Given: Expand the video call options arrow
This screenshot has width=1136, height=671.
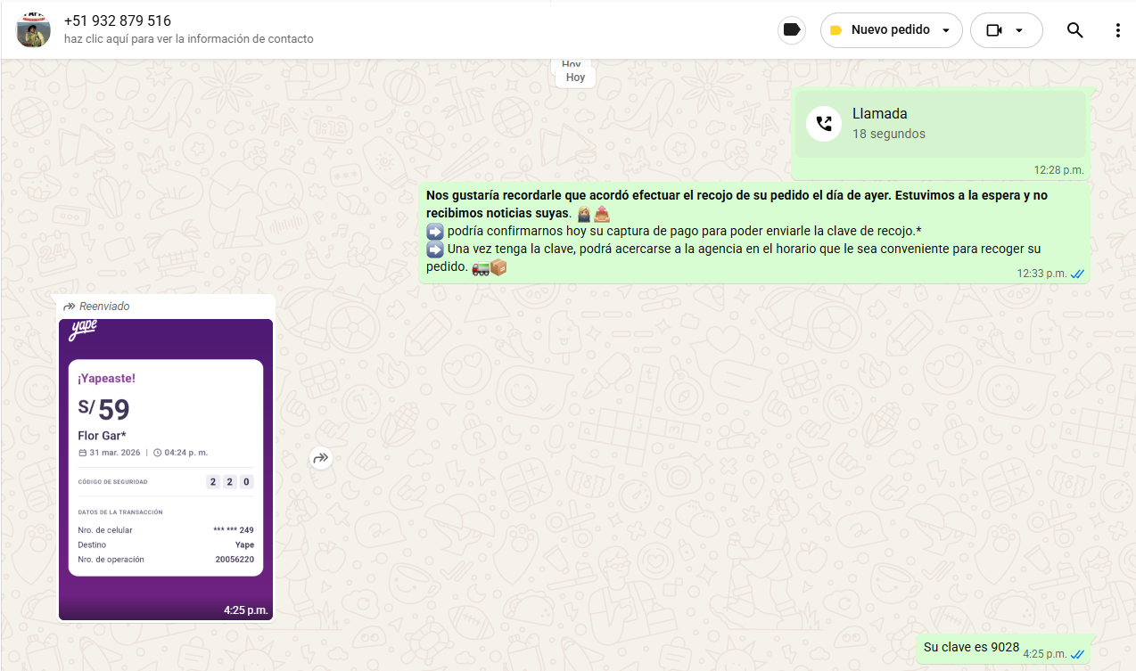Looking at the screenshot, I should (1019, 30).
